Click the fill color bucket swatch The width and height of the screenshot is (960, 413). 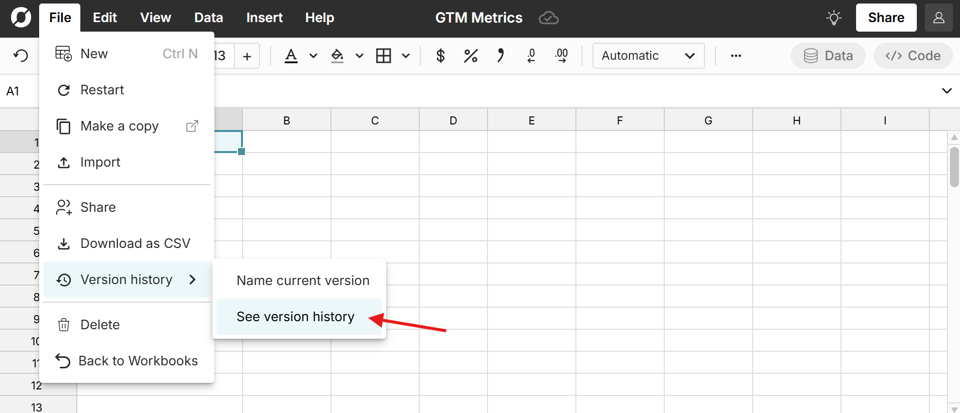click(337, 56)
